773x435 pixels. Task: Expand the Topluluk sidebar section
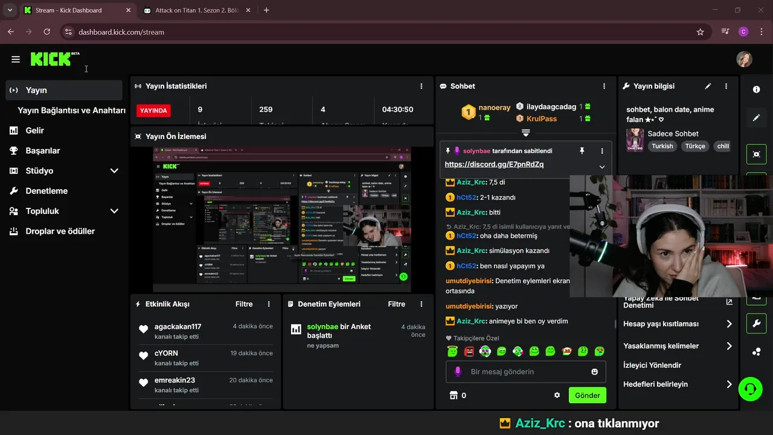coord(114,211)
